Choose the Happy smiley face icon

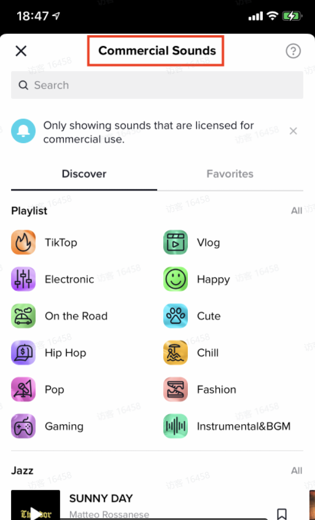pos(176,279)
